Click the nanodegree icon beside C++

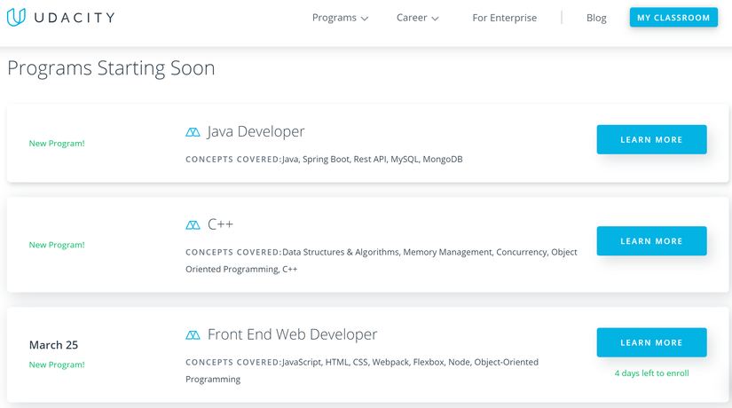tap(193, 225)
